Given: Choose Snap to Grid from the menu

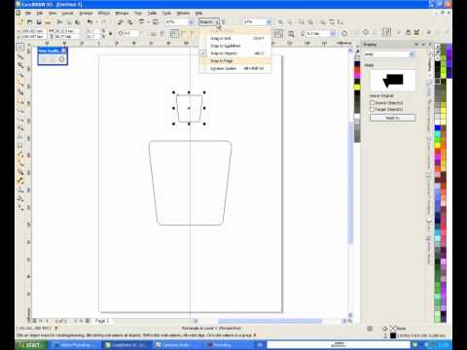Looking at the screenshot, I should (235, 38).
